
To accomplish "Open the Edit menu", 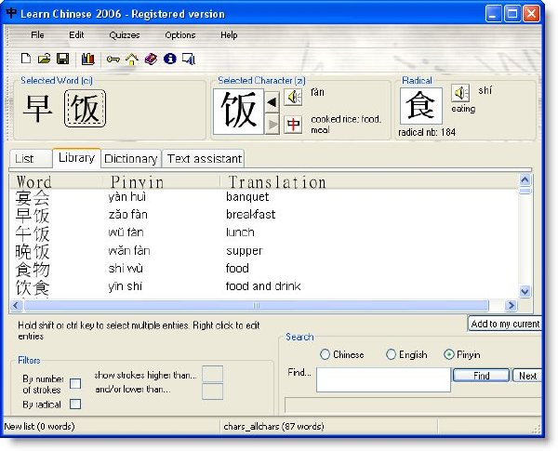I will (x=76, y=35).
